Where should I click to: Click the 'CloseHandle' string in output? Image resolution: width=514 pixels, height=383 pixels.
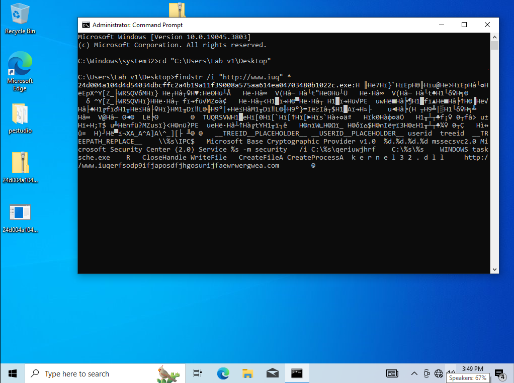click(164, 157)
